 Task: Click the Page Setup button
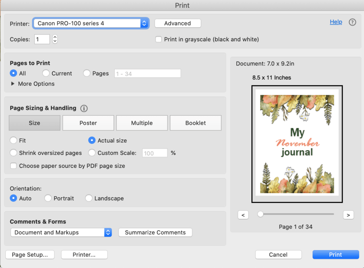pyautogui.click(x=30, y=254)
